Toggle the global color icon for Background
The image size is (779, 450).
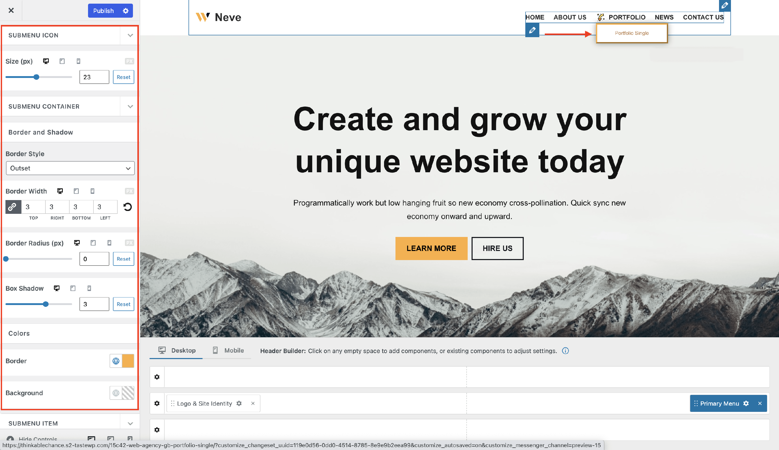(x=116, y=393)
